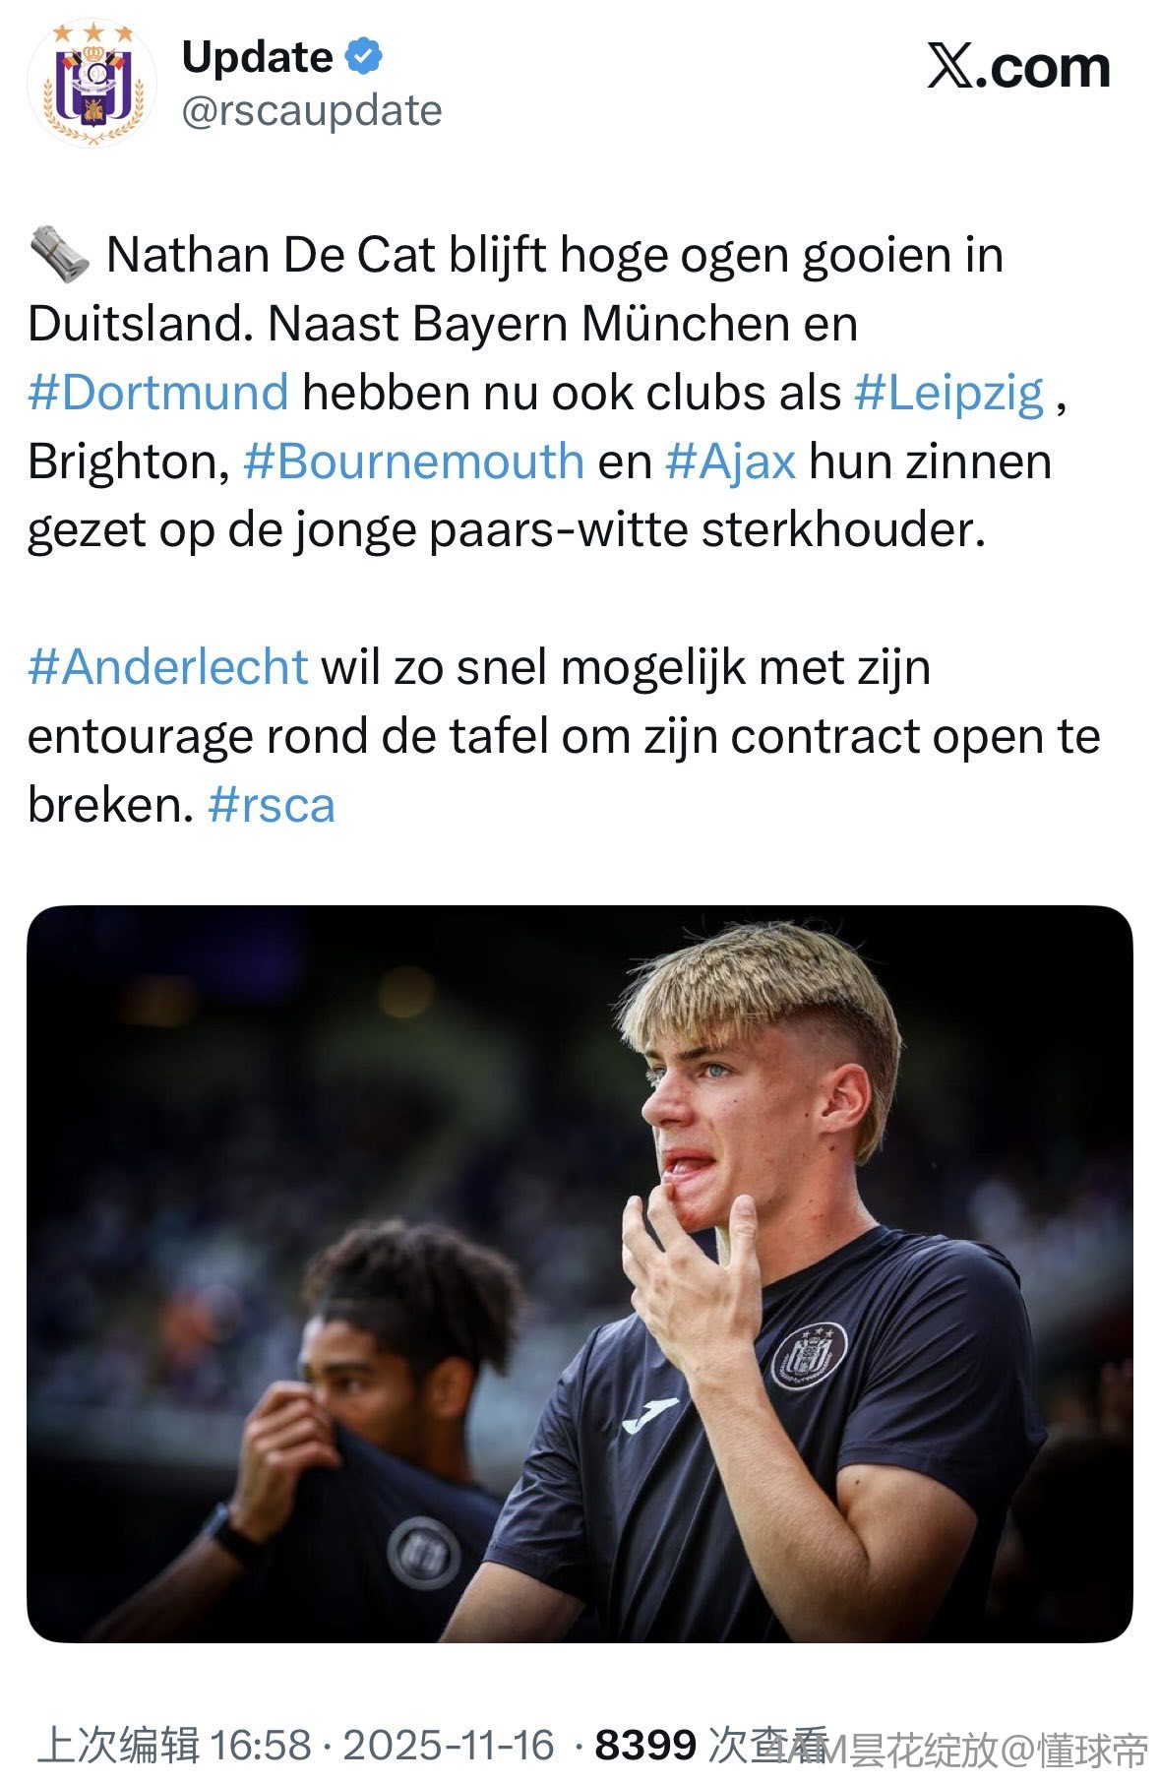This screenshot has width=1160, height=1783.
Task: Open the #Leipzig hashtag
Action: [948, 392]
